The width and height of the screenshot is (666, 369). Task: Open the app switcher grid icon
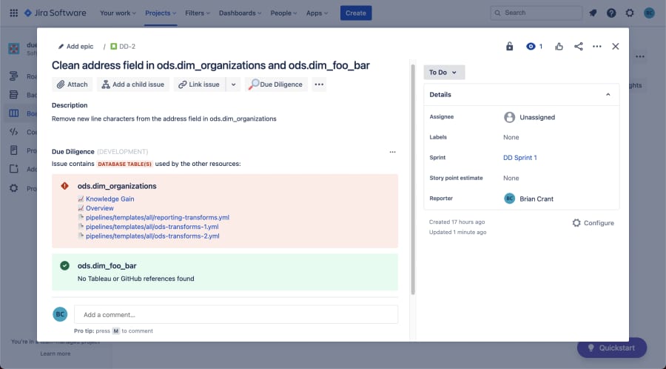(13, 13)
